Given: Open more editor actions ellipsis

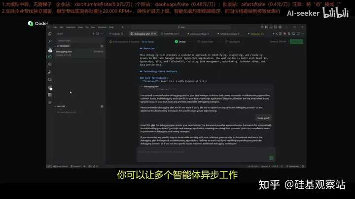Looking at the screenshot, I should (303, 34).
